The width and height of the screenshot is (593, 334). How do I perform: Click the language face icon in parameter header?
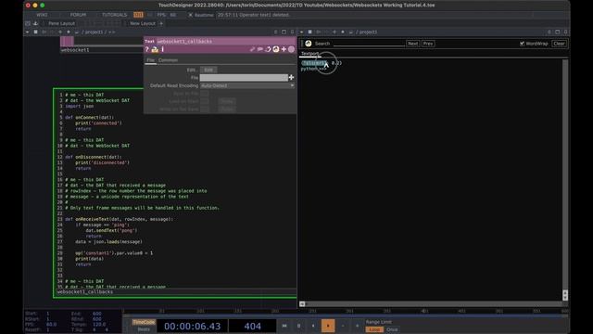[x=276, y=49]
